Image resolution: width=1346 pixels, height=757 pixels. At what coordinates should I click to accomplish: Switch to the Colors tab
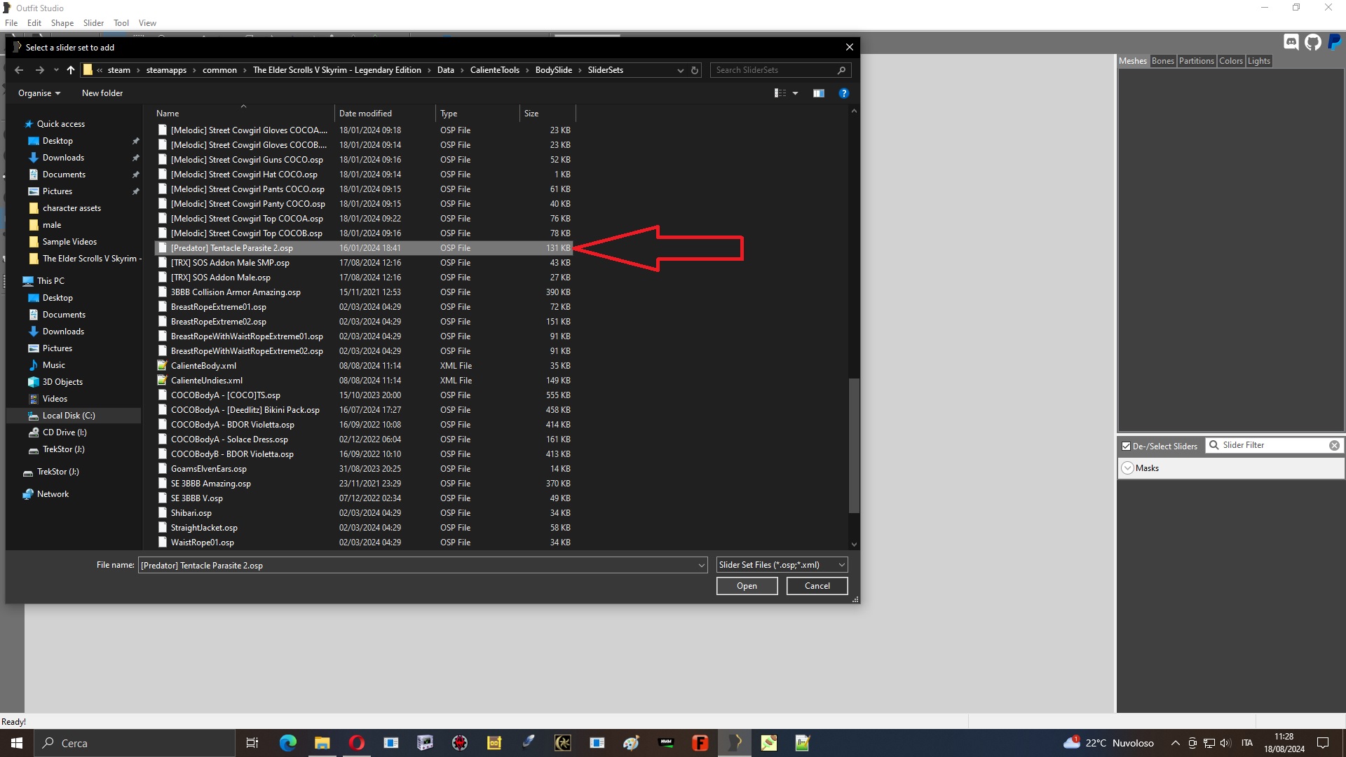(1230, 61)
